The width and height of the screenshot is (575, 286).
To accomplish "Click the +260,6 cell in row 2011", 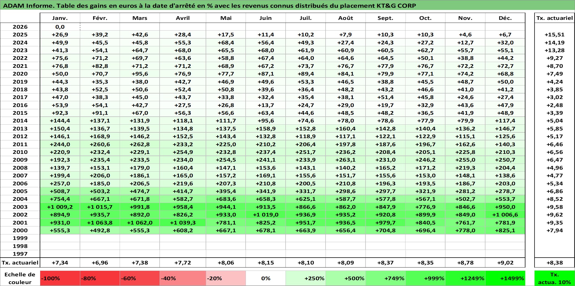I will coord(100,144).
